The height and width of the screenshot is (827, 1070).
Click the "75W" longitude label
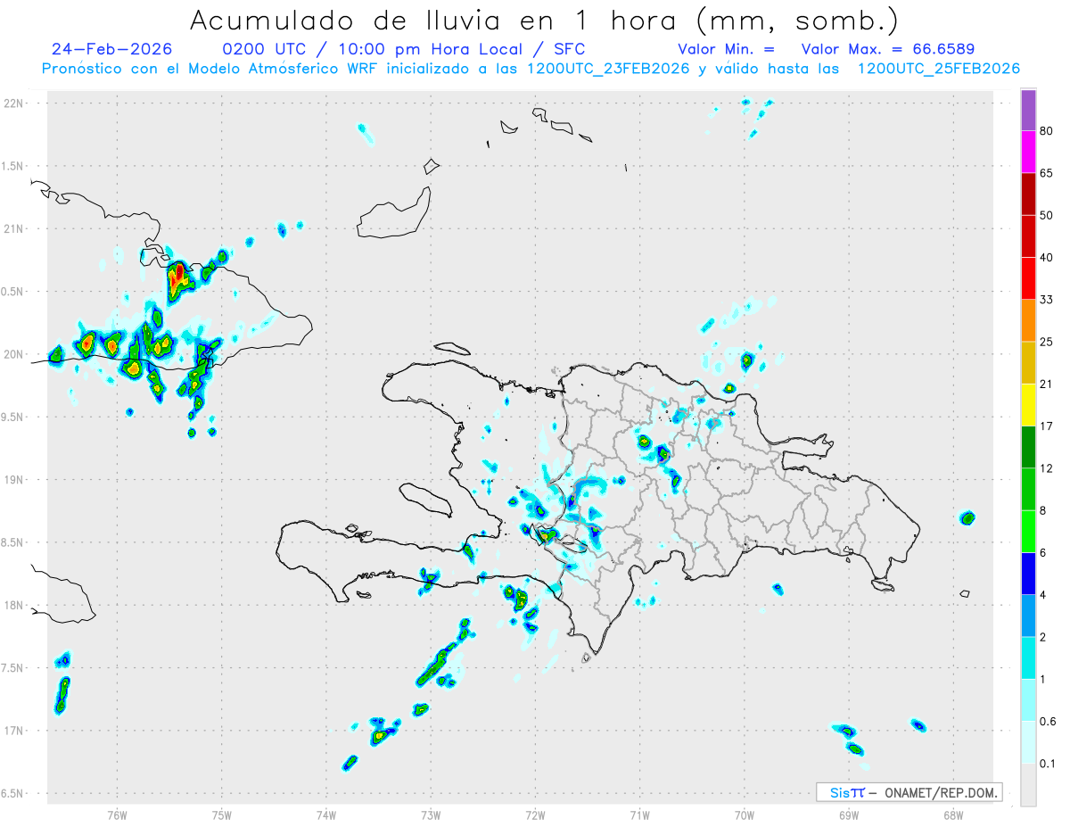click(x=221, y=815)
